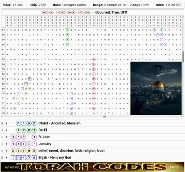Grab drag handle of the belief, creed row

tap(2, 151)
